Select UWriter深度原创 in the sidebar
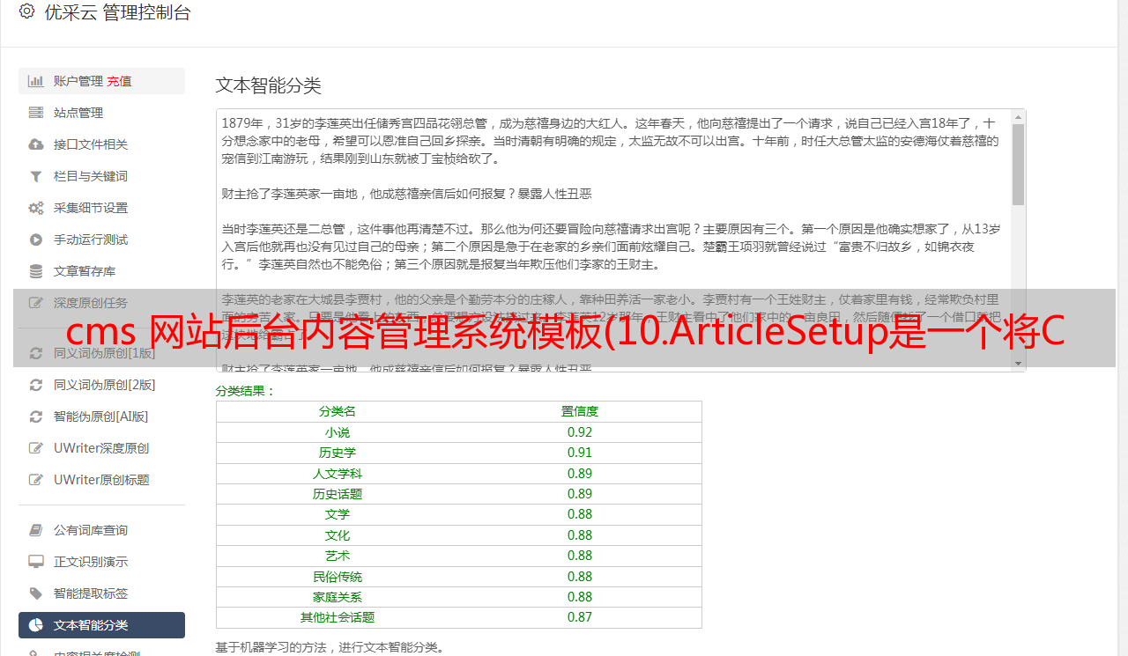This screenshot has width=1128, height=656. click(x=100, y=448)
